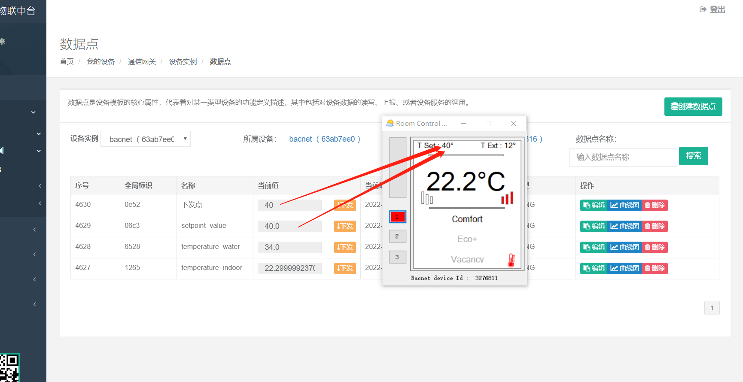Select button 3 in Room Control window

tap(397, 257)
